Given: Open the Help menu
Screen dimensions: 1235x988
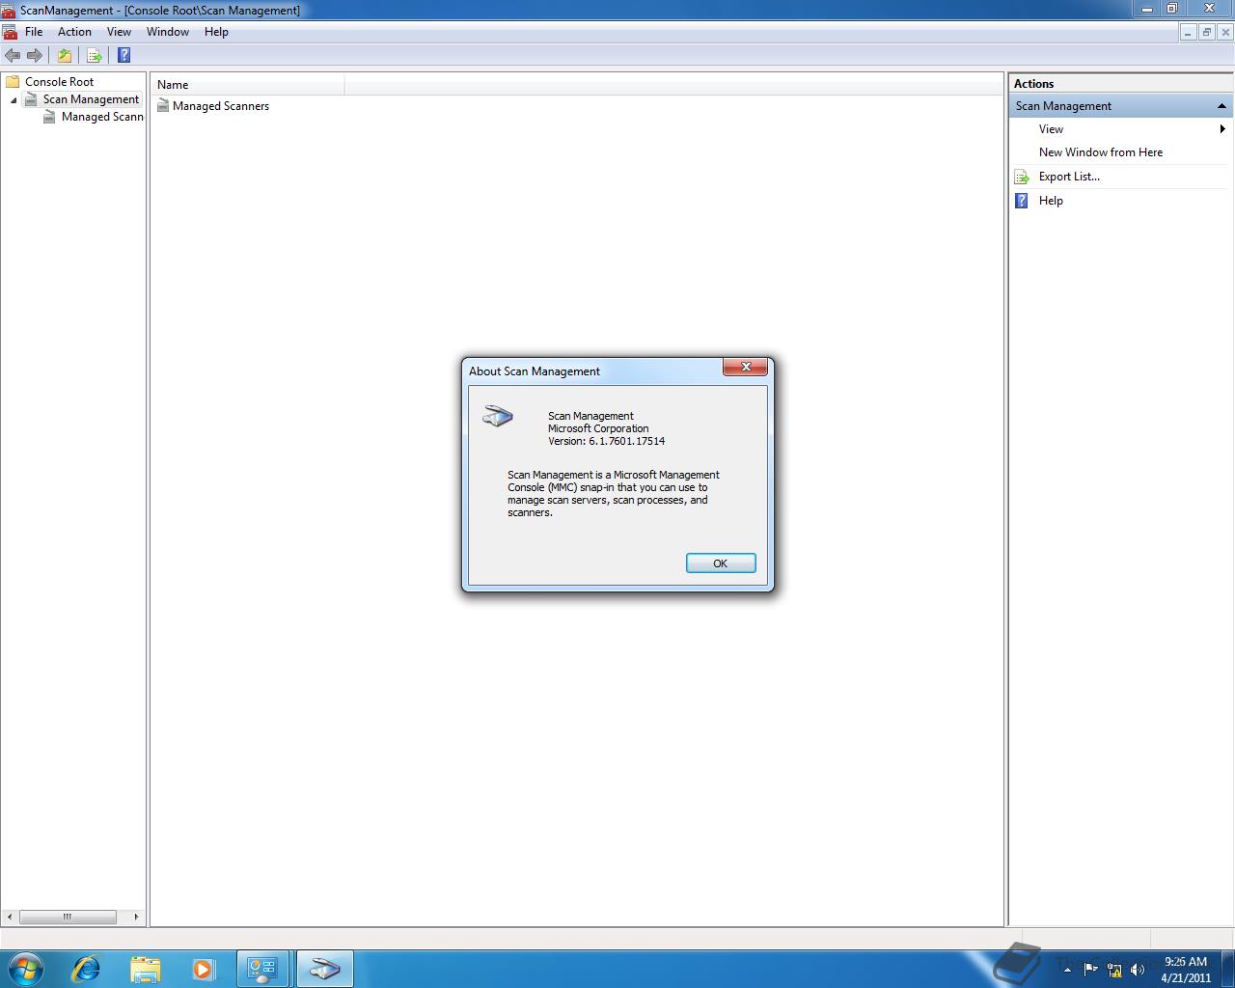Looking at the screenshot, I should [216, 32].
